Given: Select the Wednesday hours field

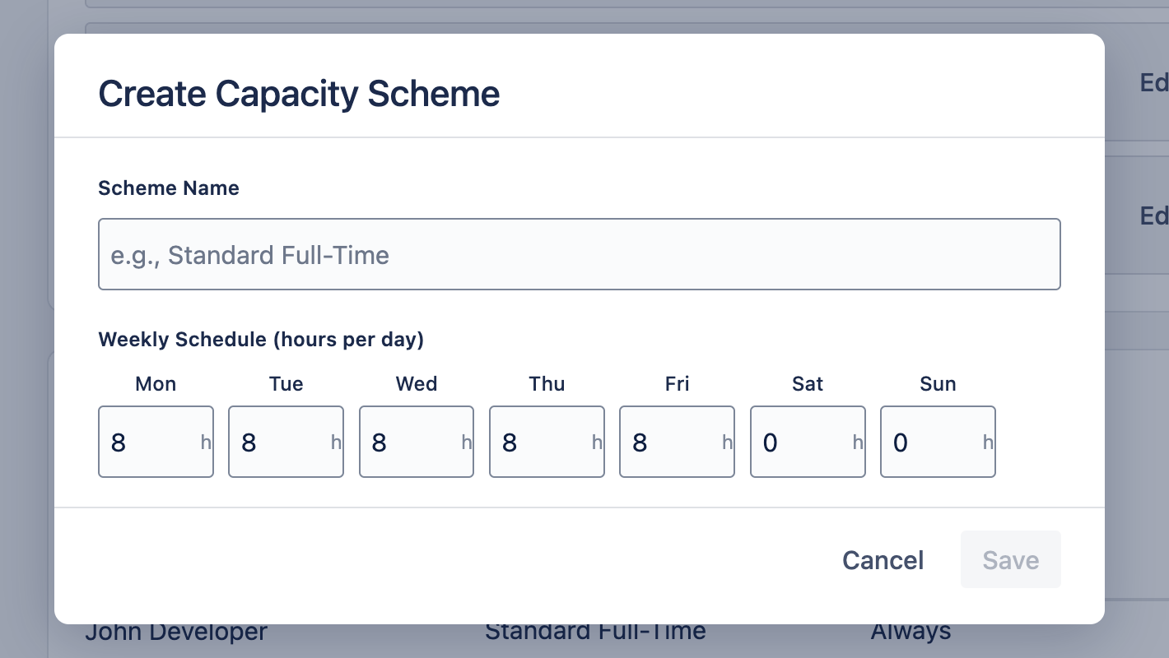Looking at the screenshot, I should click(x=416, y=442).
